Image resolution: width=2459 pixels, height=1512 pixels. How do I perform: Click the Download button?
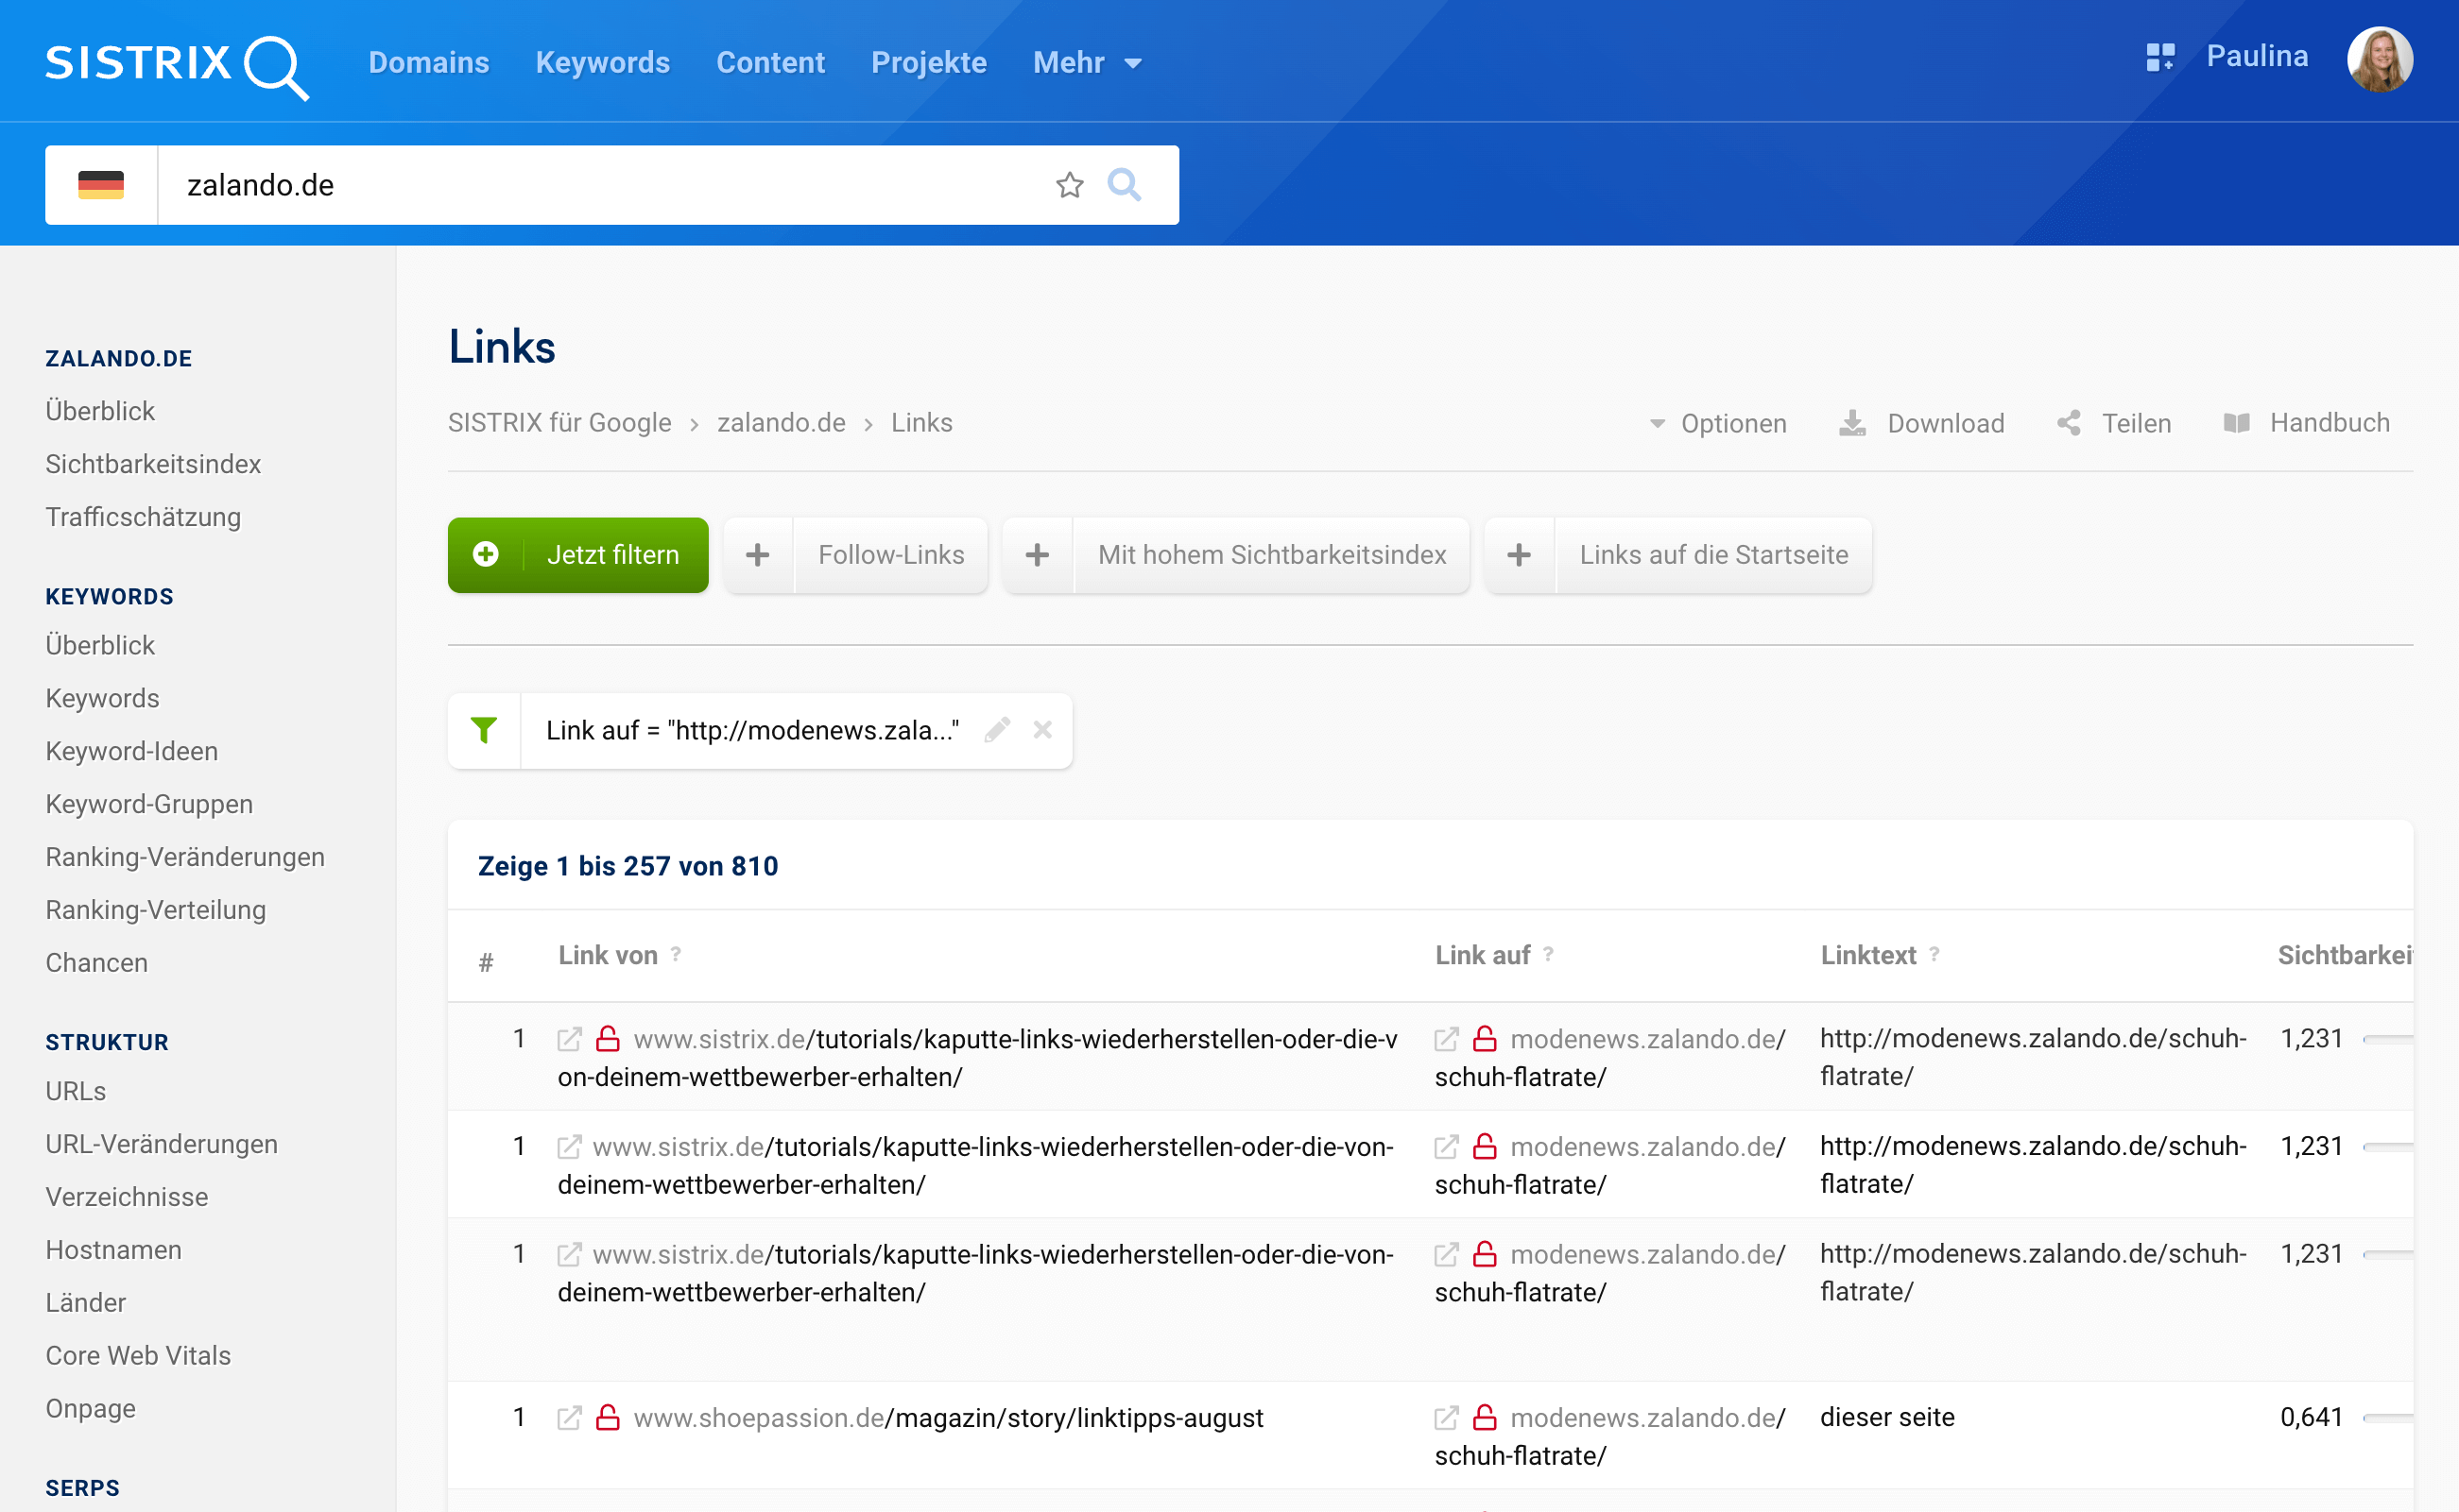(x=1922, y=423)
